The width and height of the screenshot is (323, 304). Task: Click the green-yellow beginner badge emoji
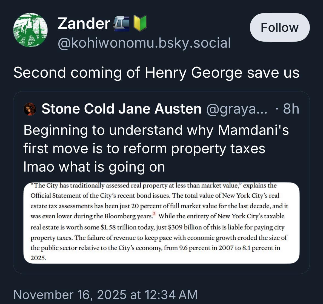(140, 23)
